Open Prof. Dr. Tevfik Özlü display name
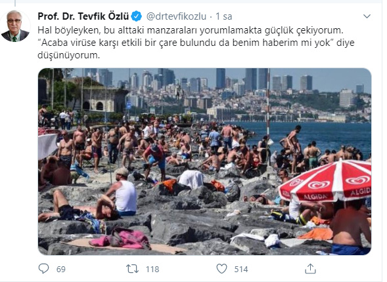This screenshot has width=387, height=282. pos(83,16)
